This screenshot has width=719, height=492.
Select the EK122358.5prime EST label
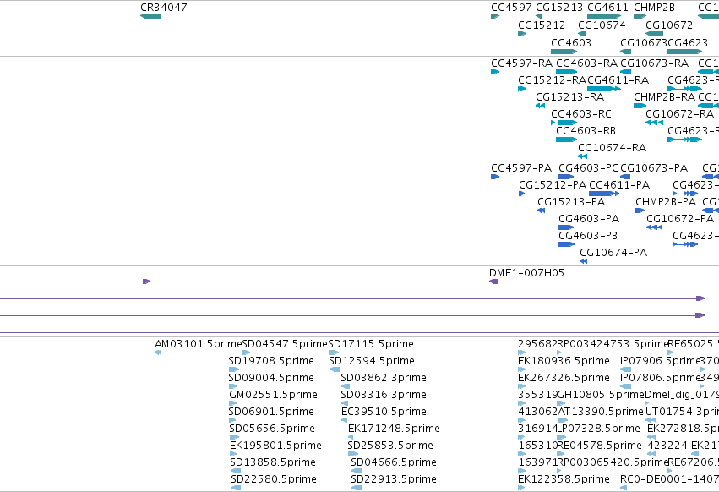click(x=564, y=479)
